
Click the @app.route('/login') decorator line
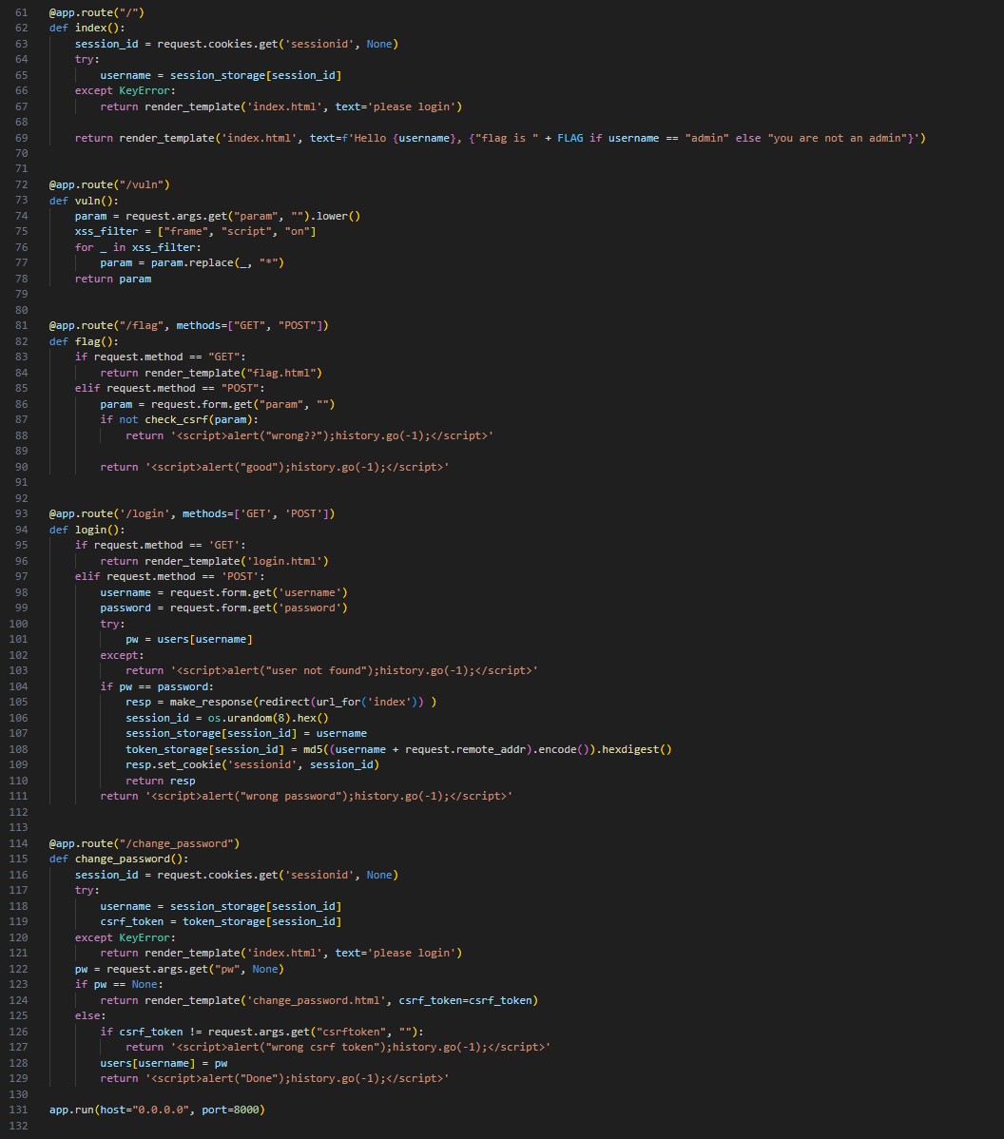(x=192, y=513)
